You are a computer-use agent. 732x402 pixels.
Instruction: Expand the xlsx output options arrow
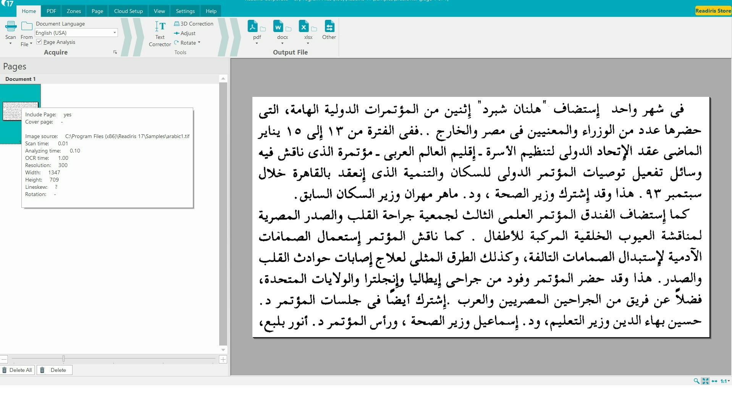(308, 43)
